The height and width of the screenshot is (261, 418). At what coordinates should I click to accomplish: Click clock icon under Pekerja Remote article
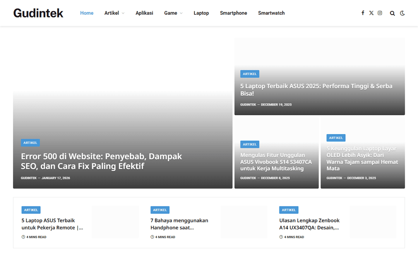tap(23, 237)
